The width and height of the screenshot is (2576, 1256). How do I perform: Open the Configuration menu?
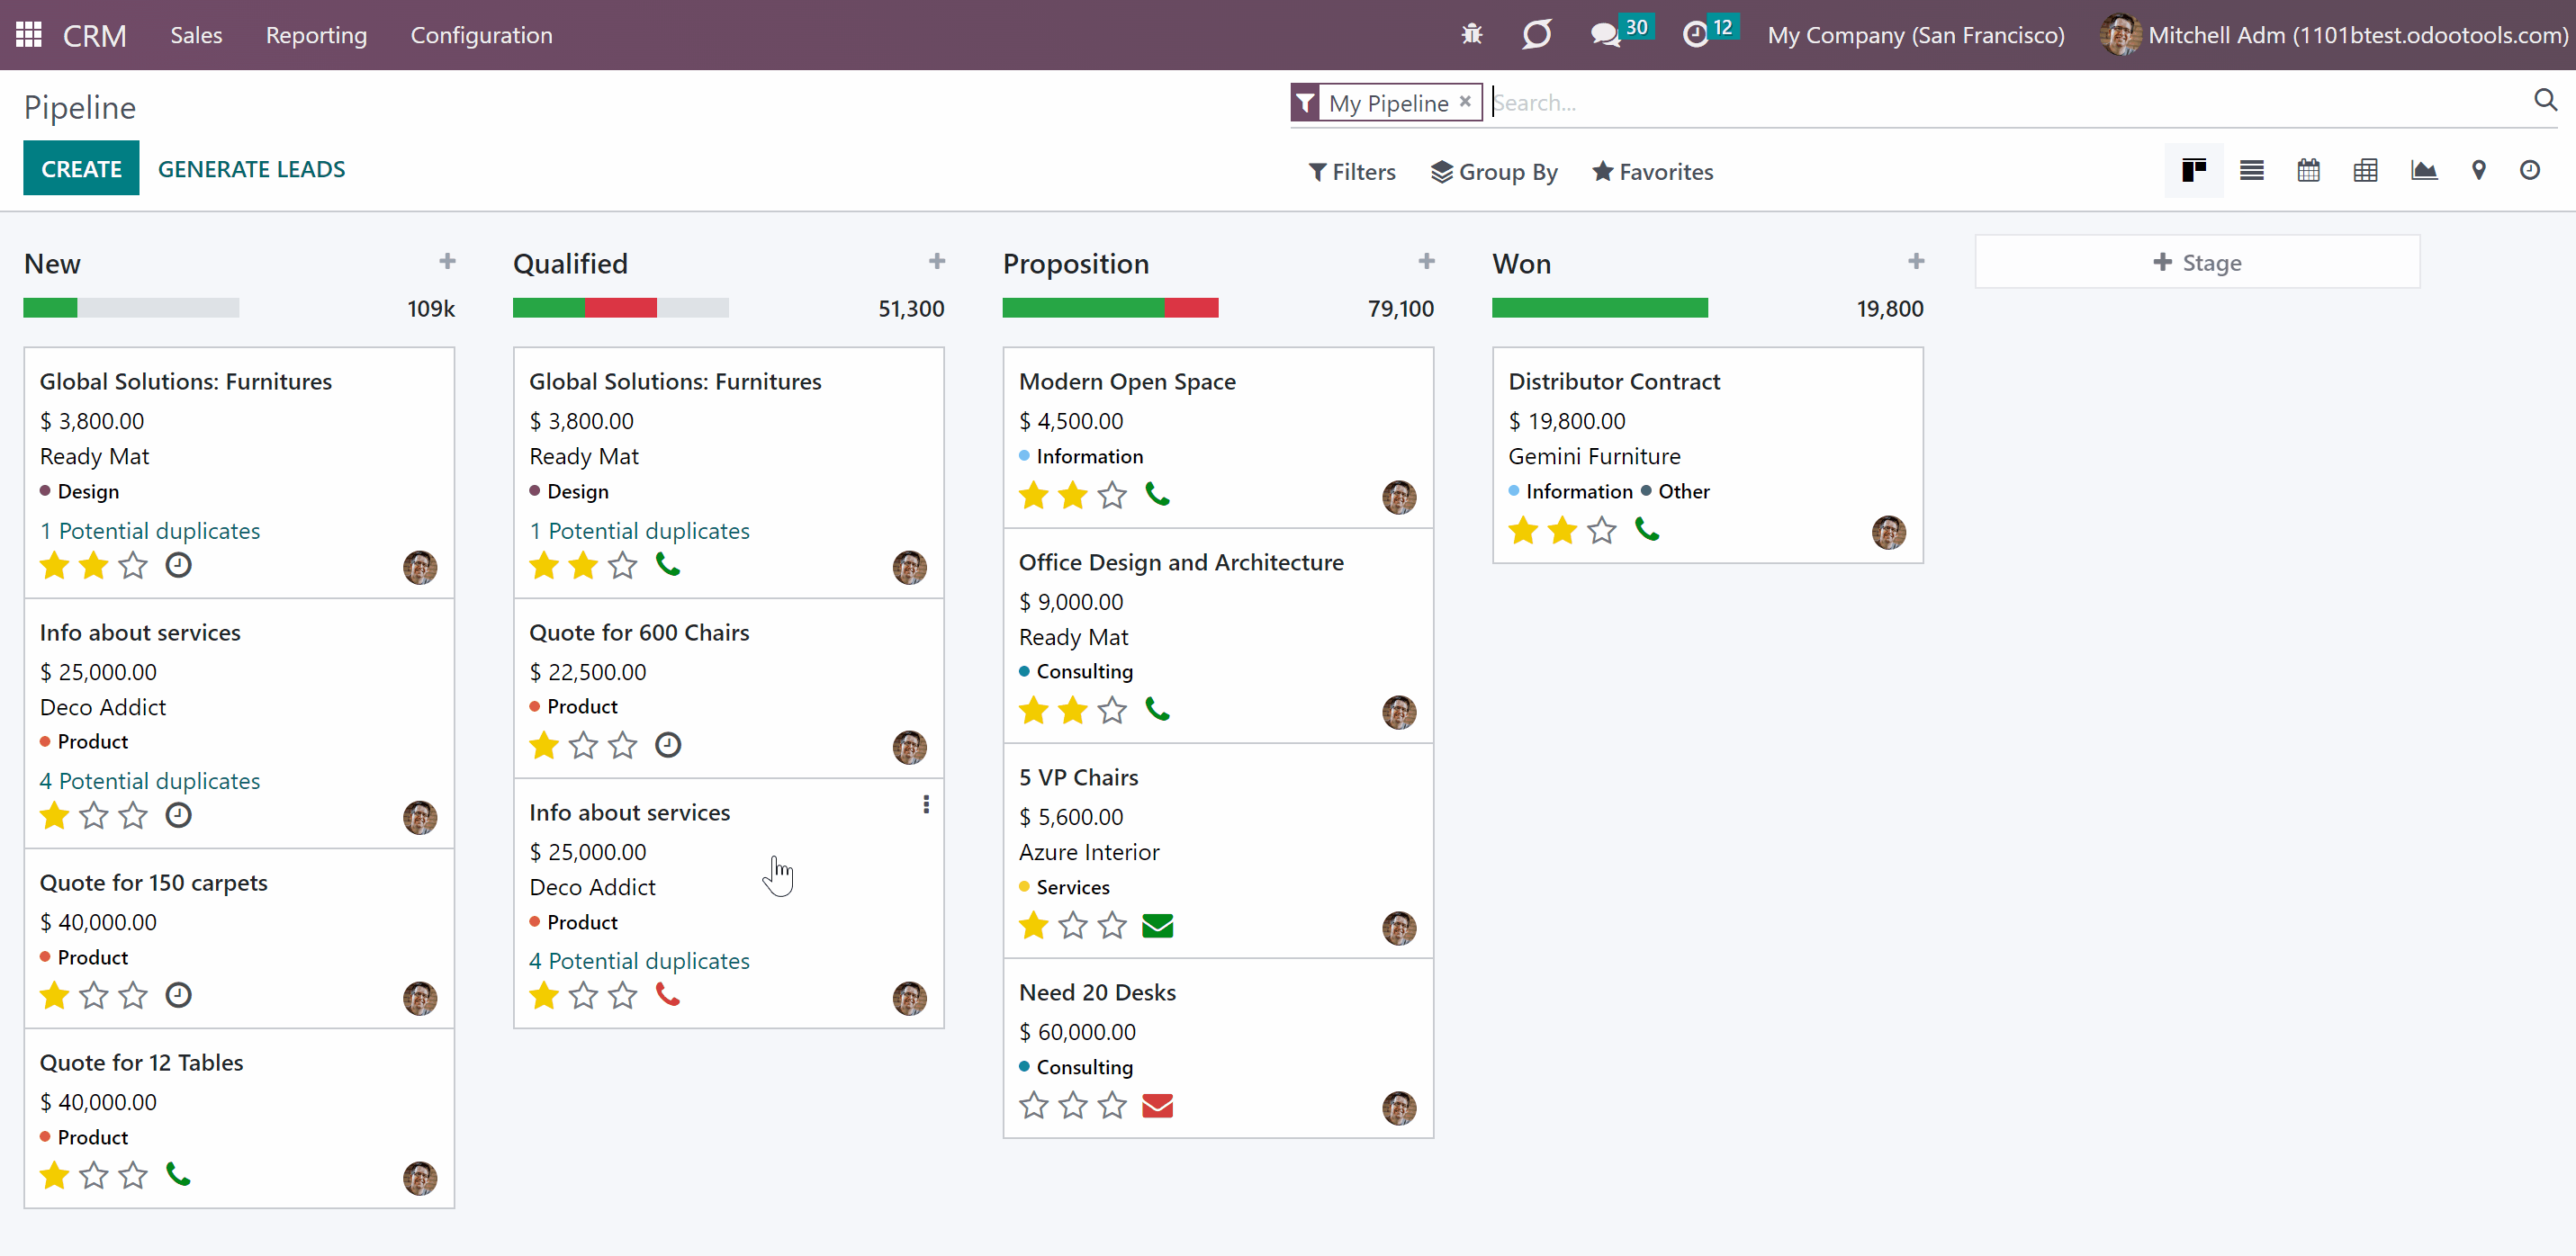tap(481, 35)
